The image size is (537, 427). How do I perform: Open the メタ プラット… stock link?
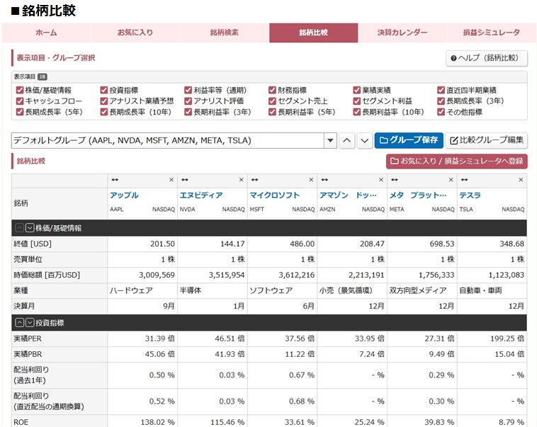coord(418,195)
